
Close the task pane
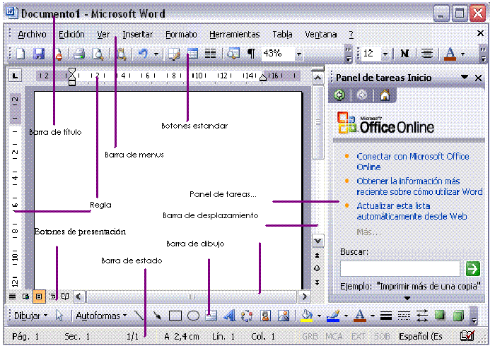coord(478,78)
